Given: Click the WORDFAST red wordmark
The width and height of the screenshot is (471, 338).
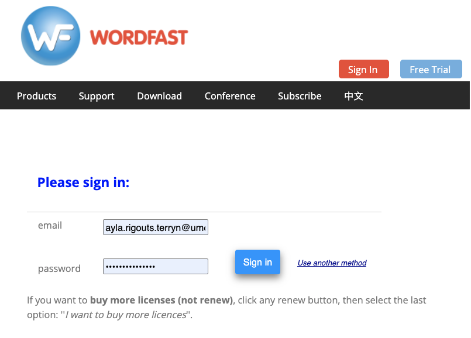Looking at the screenshot, I should coord(139,37).
